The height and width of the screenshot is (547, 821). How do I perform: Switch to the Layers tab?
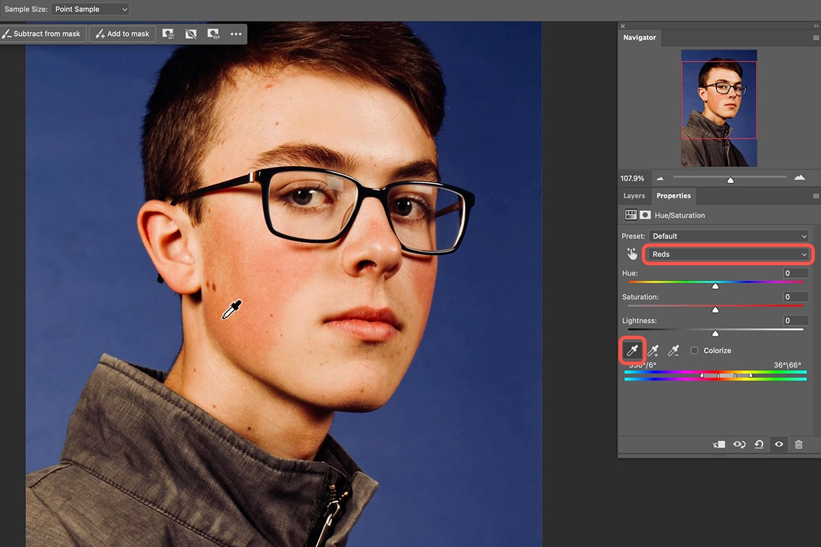[634, 196]
